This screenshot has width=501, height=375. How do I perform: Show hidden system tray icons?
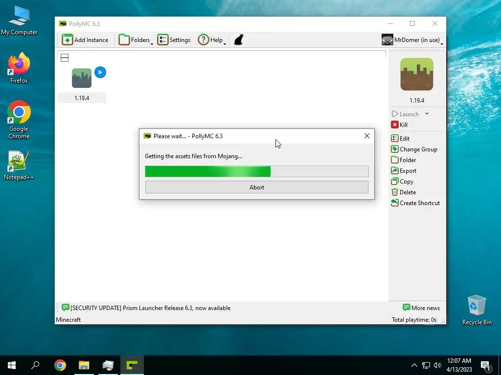[x=414, y=365]
